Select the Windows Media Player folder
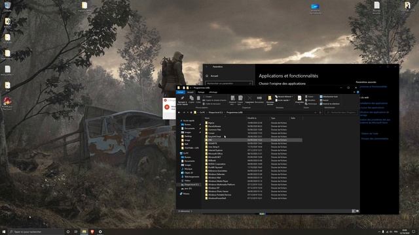This screenshot has width=419, height=235. [218, 181]
